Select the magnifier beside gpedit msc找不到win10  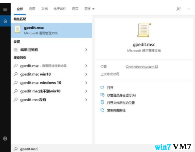[16, 91]
